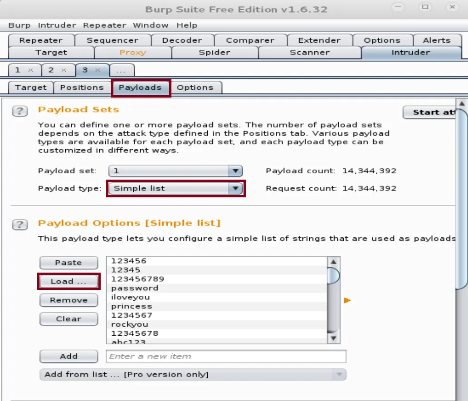Open Add from list dropdown

193,374
